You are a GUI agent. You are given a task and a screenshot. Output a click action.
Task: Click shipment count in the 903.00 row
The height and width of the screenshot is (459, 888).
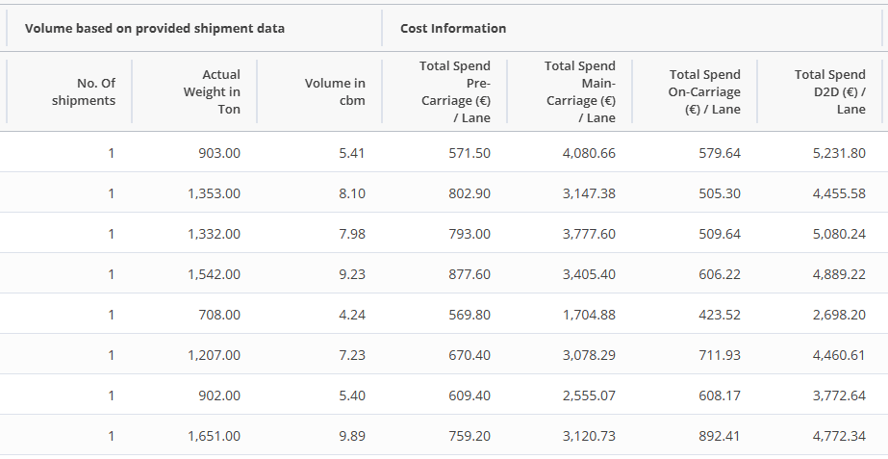pos(111,153)
